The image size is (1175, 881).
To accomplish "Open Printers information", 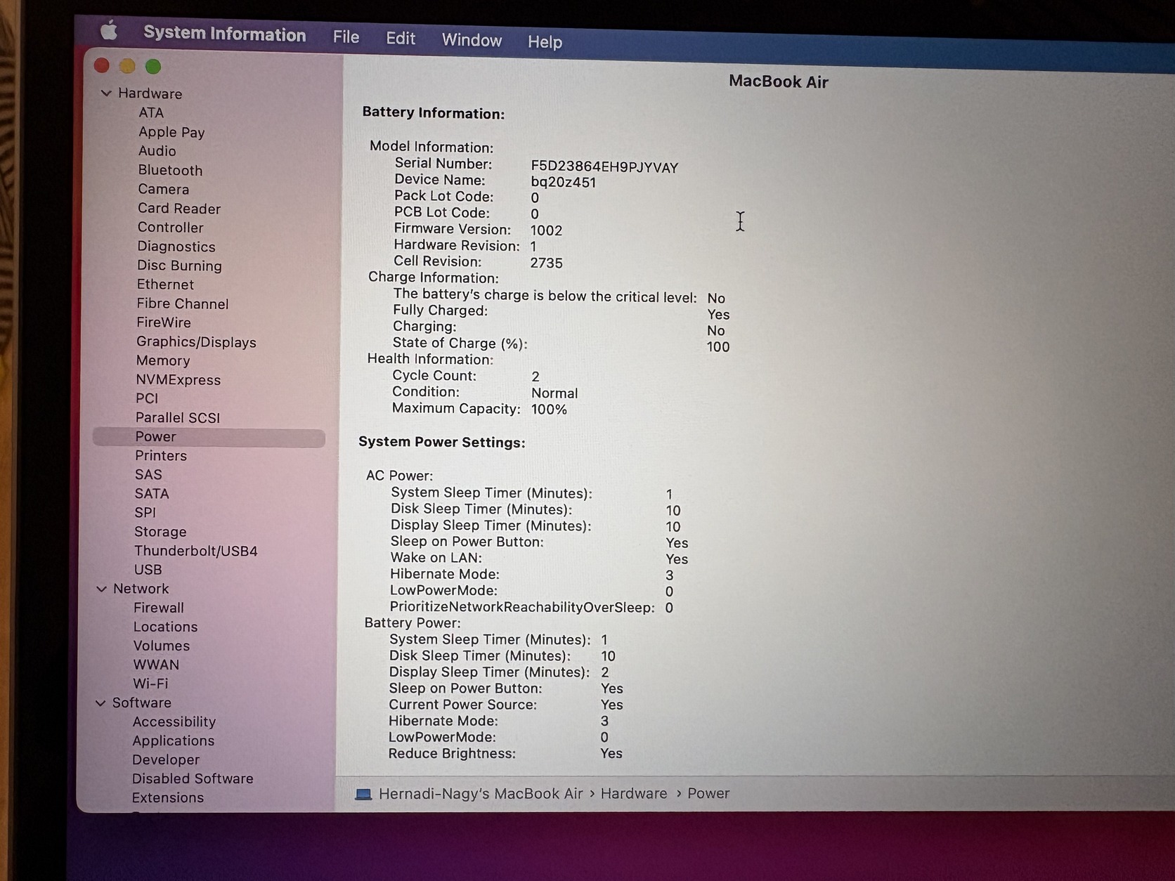I will tap(161, 456).
